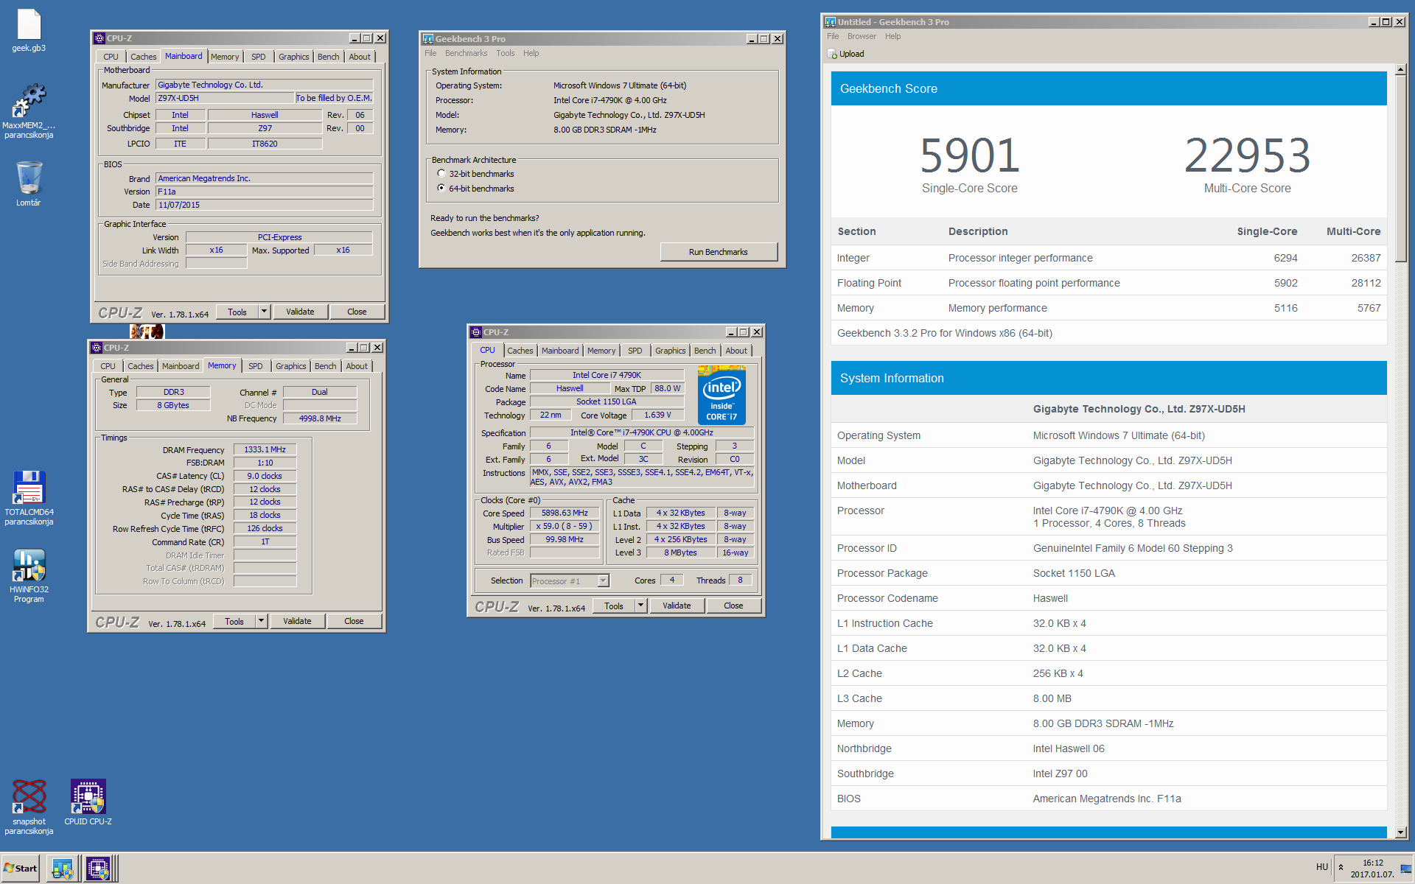Open File menu in Geekbench 3 Pro

click(430, 53)
